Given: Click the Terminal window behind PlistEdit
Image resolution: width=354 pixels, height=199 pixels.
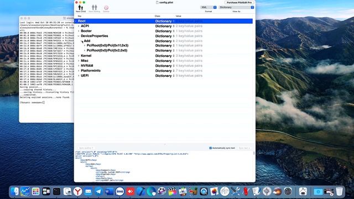Looking at the screenshot, I should [x=46, y=69].
